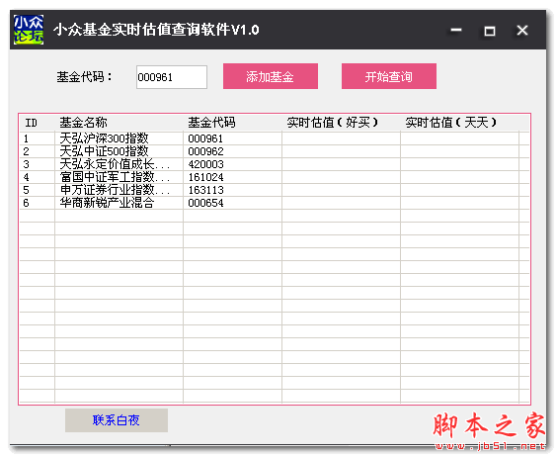Sort by 基金名称 column header
Viewport: 557px width, 457px height.
tap(119, 123)
